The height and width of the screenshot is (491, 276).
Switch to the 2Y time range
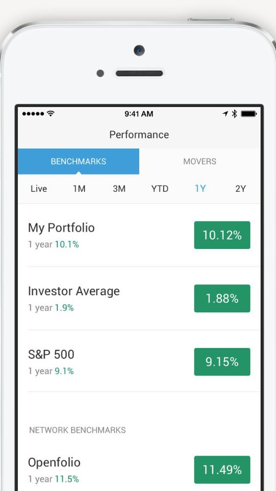pos(240,189)
